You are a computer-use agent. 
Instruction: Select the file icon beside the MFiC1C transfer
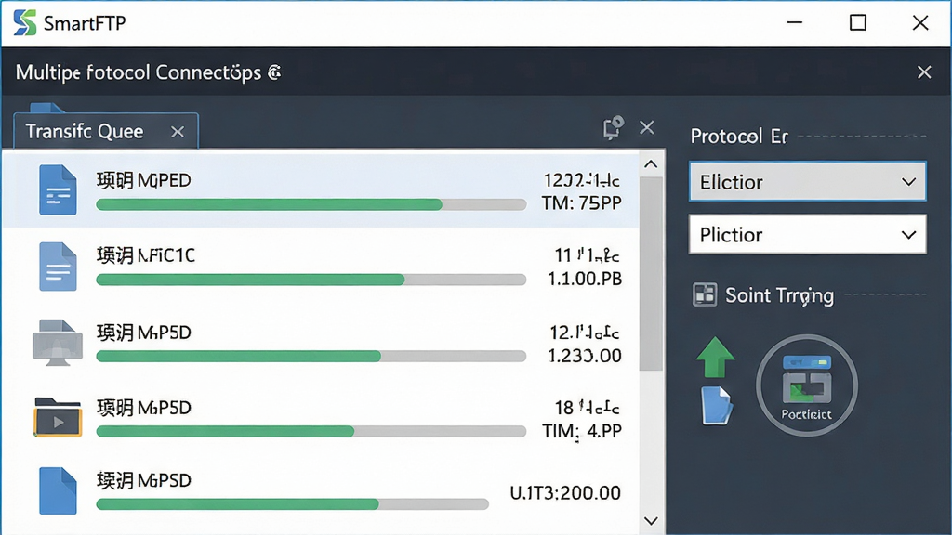(58, 267)
